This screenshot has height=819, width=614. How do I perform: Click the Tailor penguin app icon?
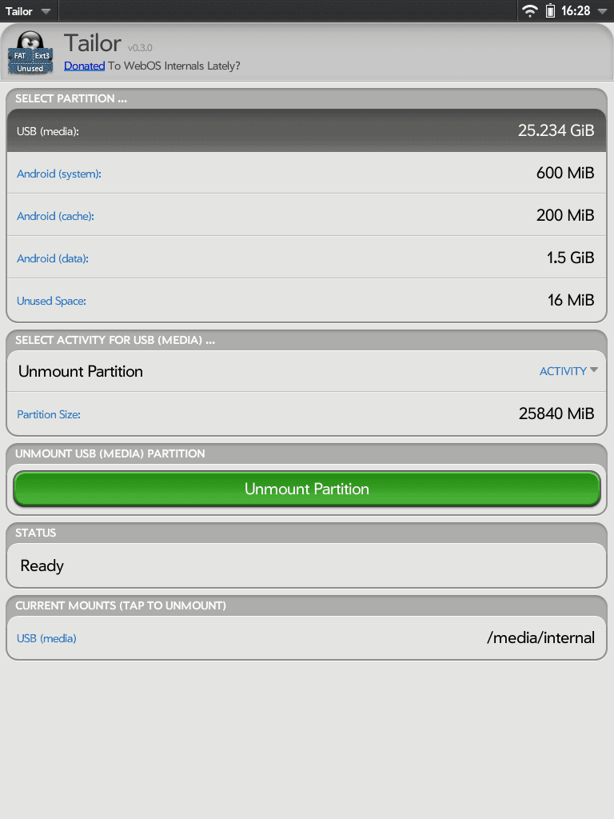tap(30, 53)
